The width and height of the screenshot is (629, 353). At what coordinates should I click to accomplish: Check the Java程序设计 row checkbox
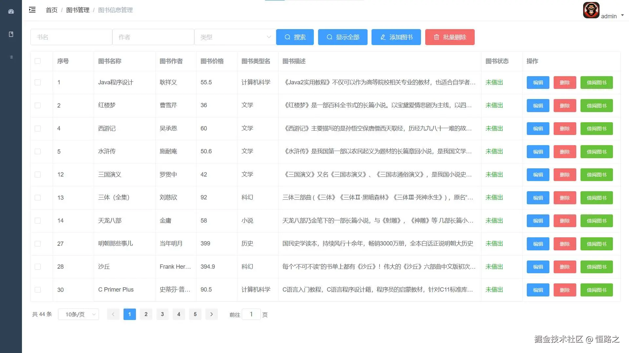[x=38, y=82]
